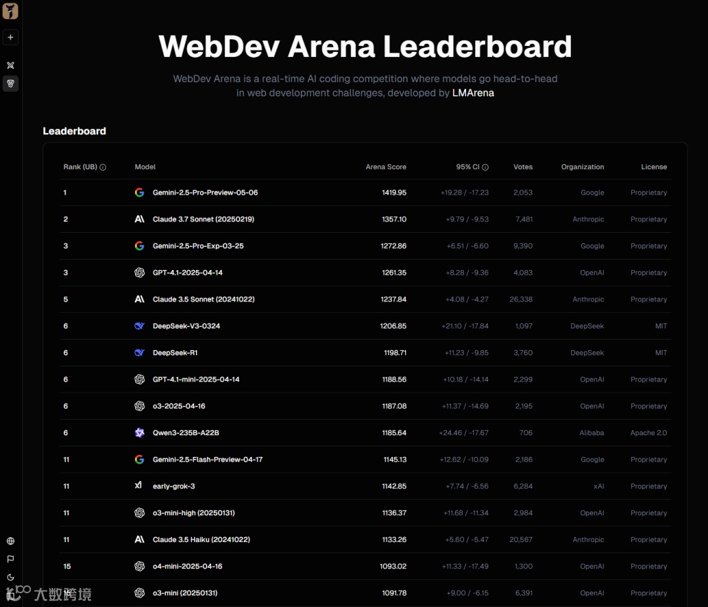The height and width of the screenshot is (607, 708).
Task: Click the OpenAI icon beside o3-2025-04-16
Action: pos(140,406)
